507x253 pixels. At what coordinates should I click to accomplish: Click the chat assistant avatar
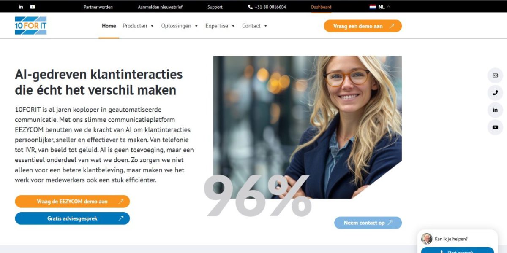pyautogui.click(x=427, y=239)
